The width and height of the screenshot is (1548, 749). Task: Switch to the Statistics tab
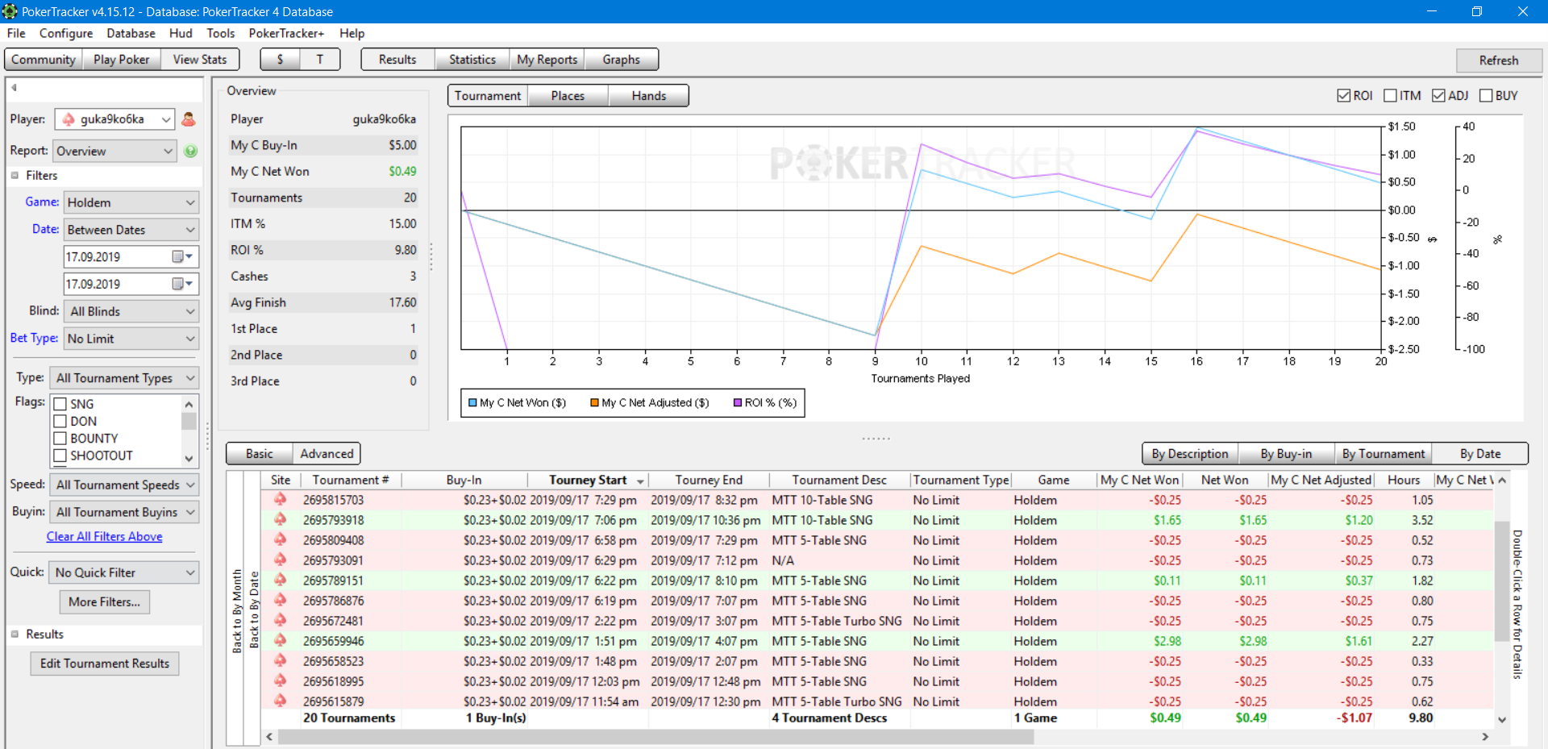coord(472,60)
